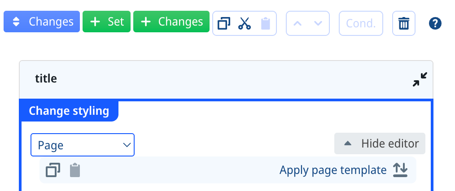Click the green plus Changes button
This screenshot has width=455, height=191.
click(171, 22)
